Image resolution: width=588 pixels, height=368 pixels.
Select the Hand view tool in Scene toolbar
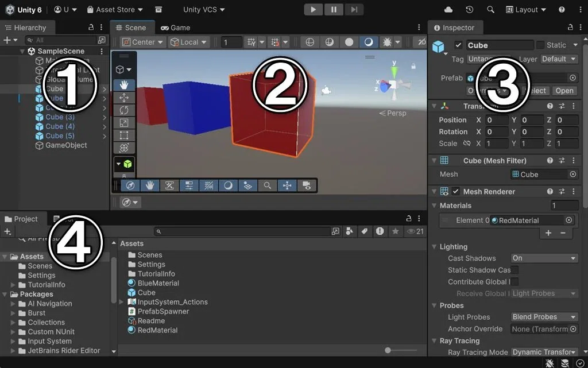click(124, 85)
